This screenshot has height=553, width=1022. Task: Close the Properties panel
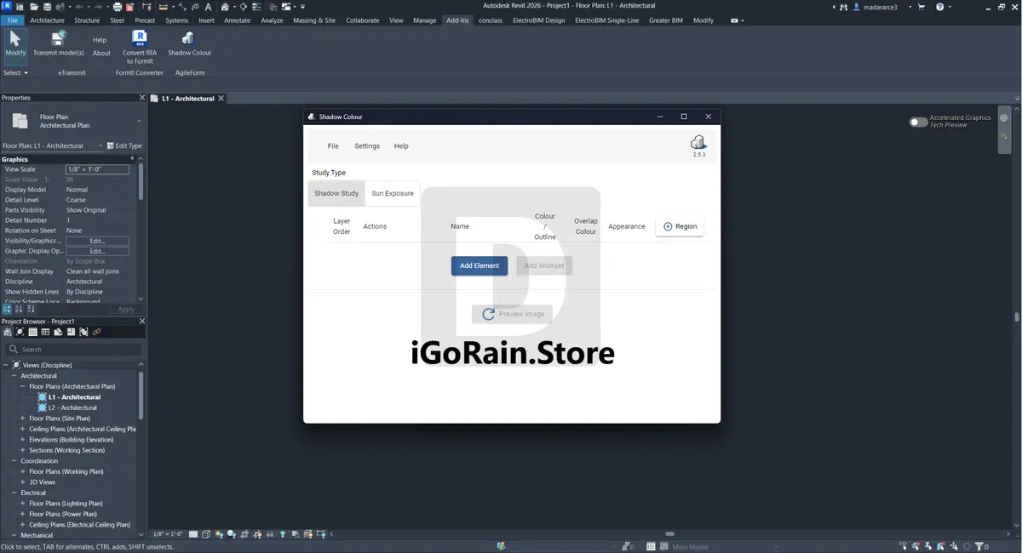(142, 98)
